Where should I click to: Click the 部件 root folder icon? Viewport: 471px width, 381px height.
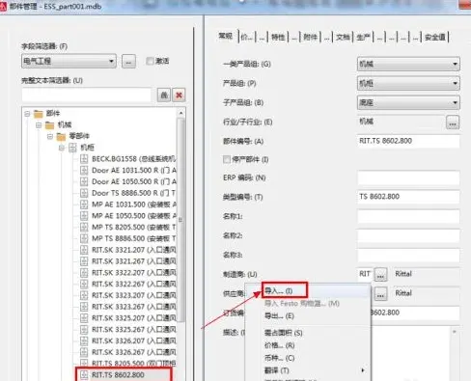(39, 114)
